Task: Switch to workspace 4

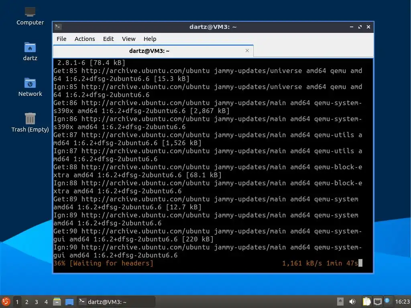Action: pos(46,302)
